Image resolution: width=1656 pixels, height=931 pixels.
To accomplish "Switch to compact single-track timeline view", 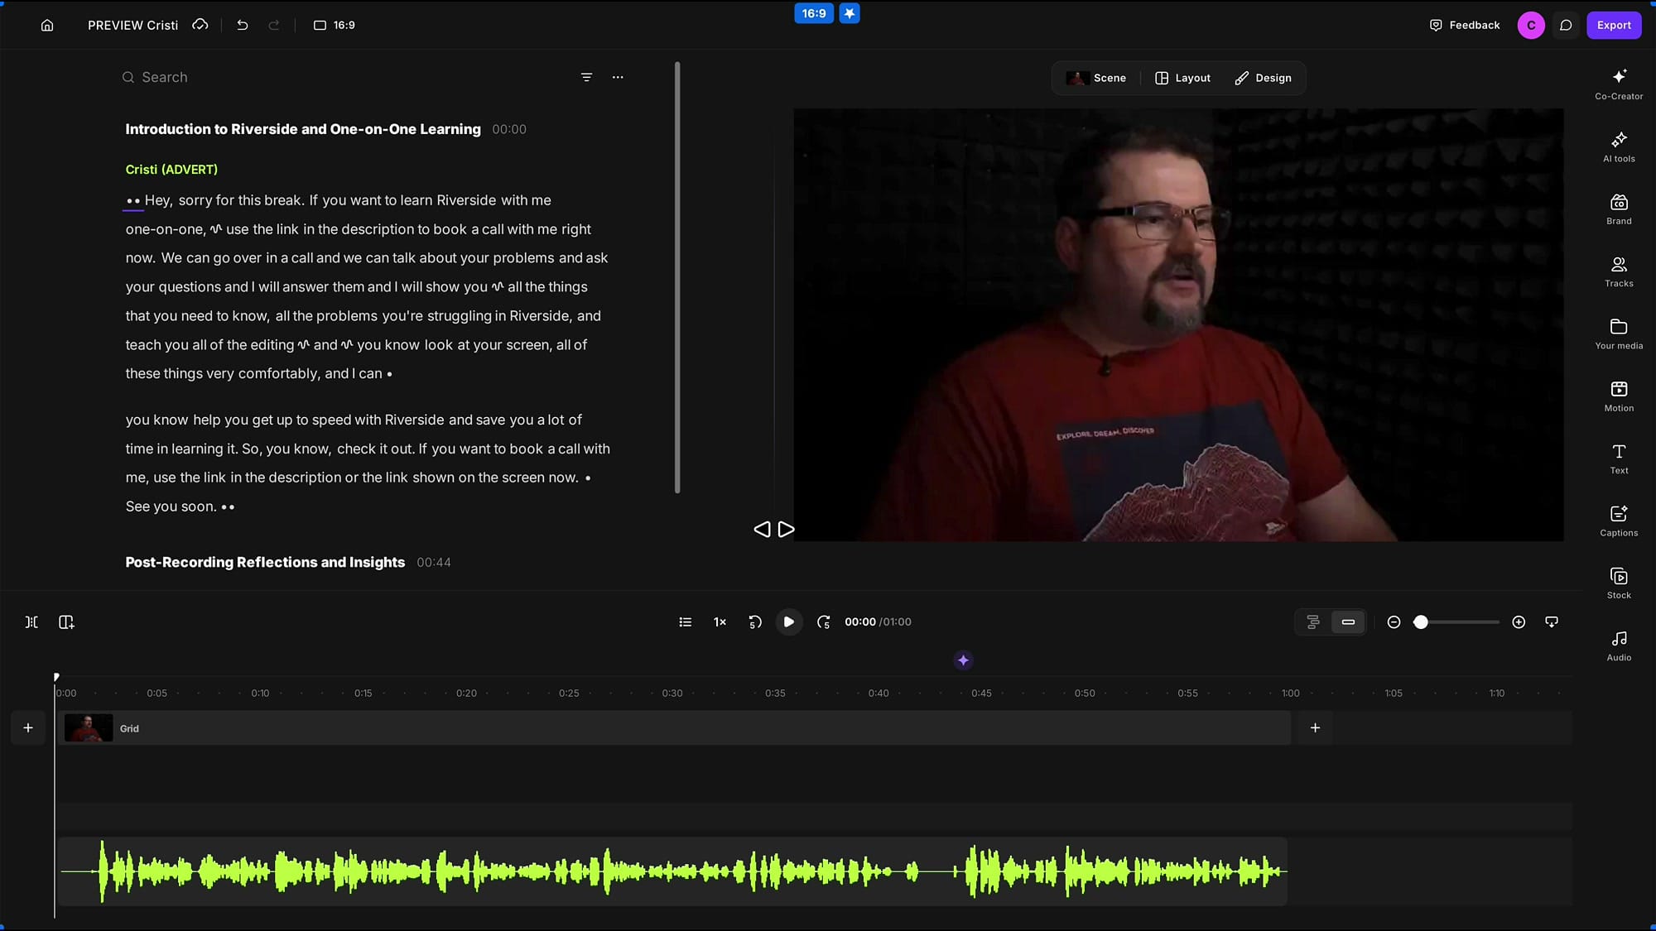I will [x=1348, y=621].
